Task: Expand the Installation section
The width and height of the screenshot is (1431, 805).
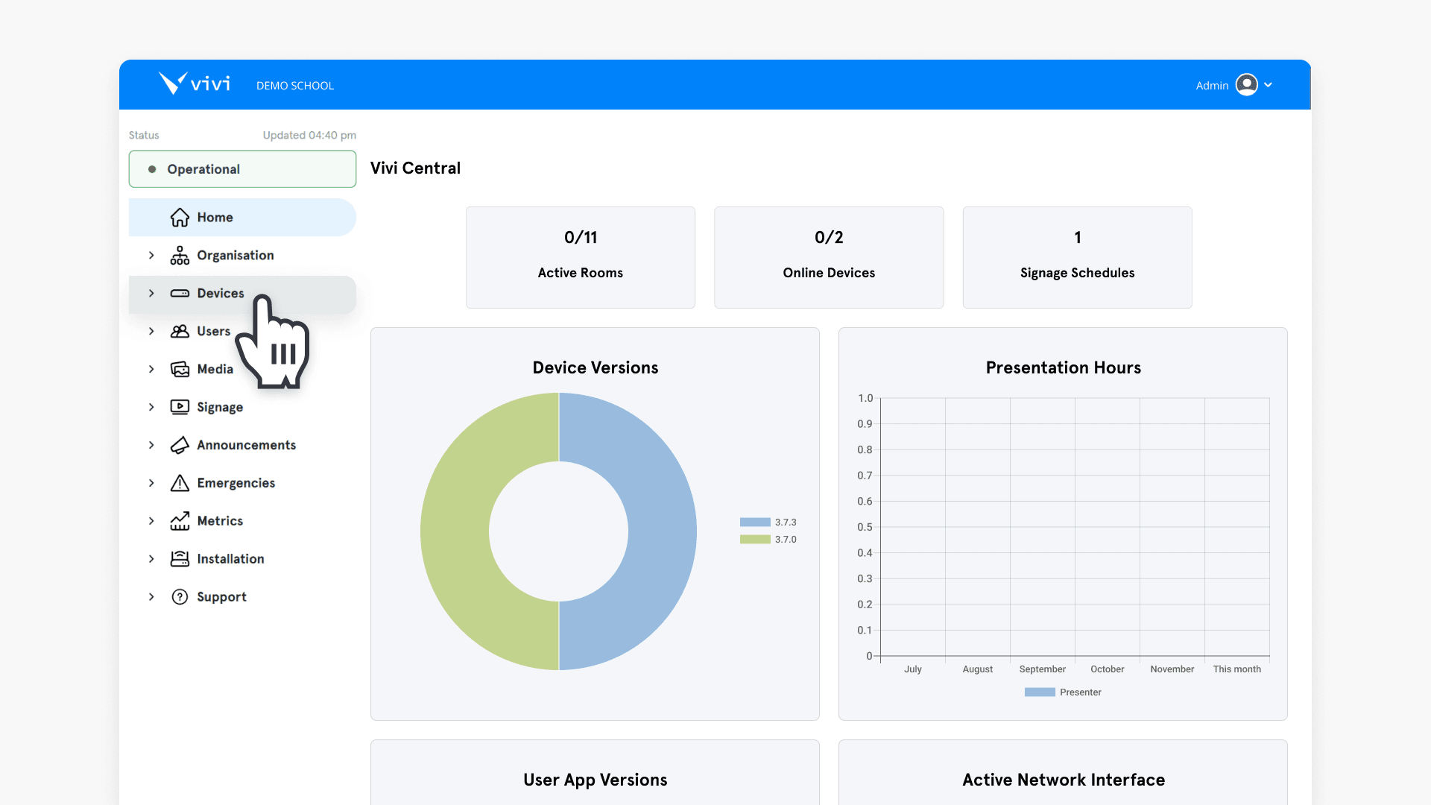Action: [x=151, y=559]
